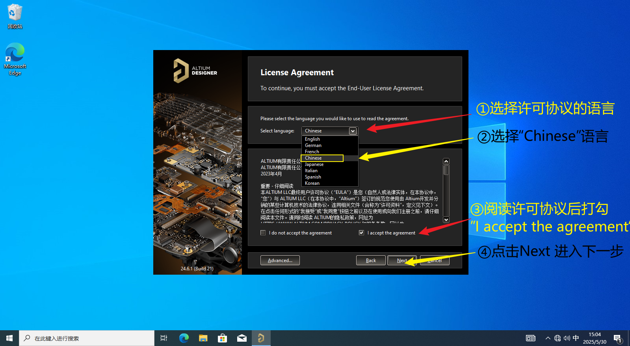Switch the Chinese IME input mode indicator
630x346 pixels.
coord(576,338)
